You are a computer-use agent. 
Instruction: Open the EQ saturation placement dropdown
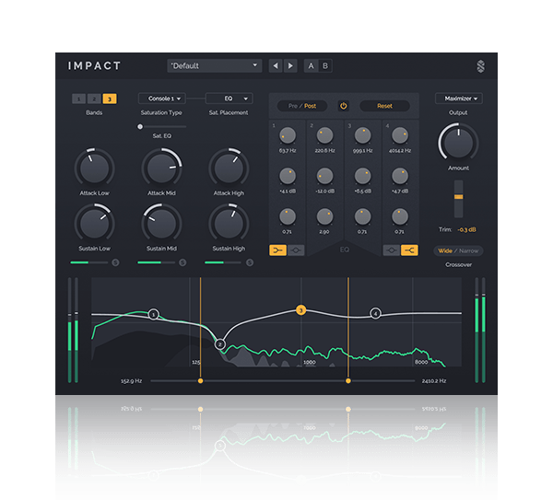click(229, 99)
